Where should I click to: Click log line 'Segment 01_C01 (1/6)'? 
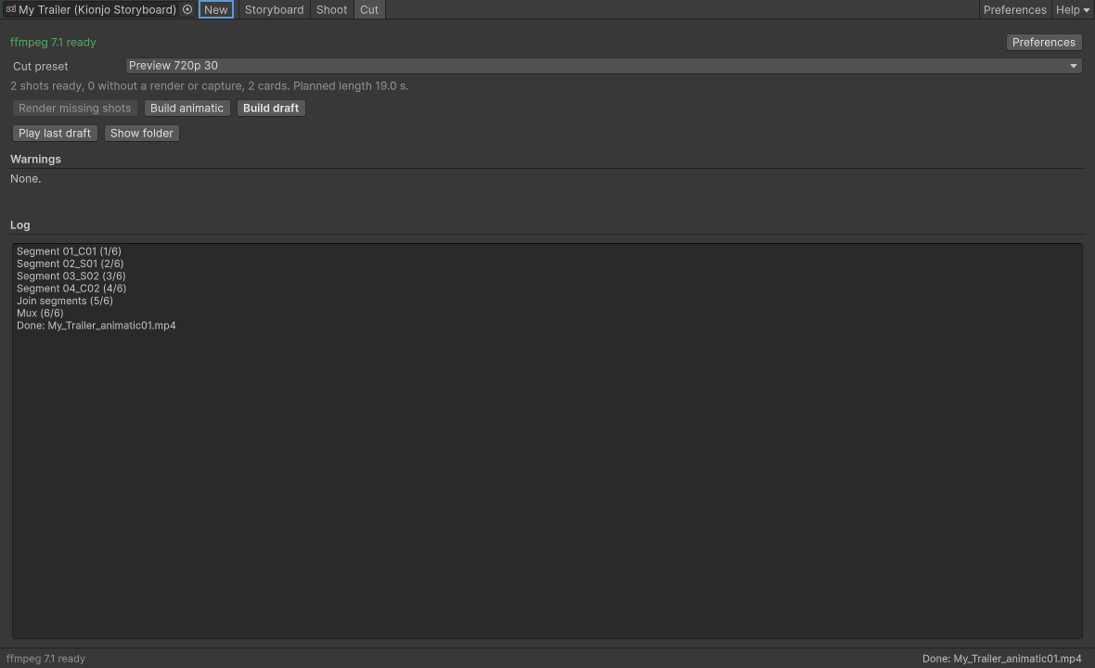point(70,251)
